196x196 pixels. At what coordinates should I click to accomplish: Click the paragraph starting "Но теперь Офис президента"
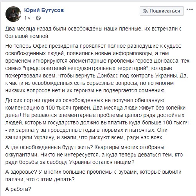point(97,68)
